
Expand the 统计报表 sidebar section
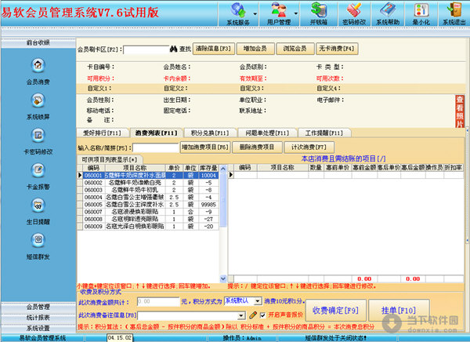point(38,318)
